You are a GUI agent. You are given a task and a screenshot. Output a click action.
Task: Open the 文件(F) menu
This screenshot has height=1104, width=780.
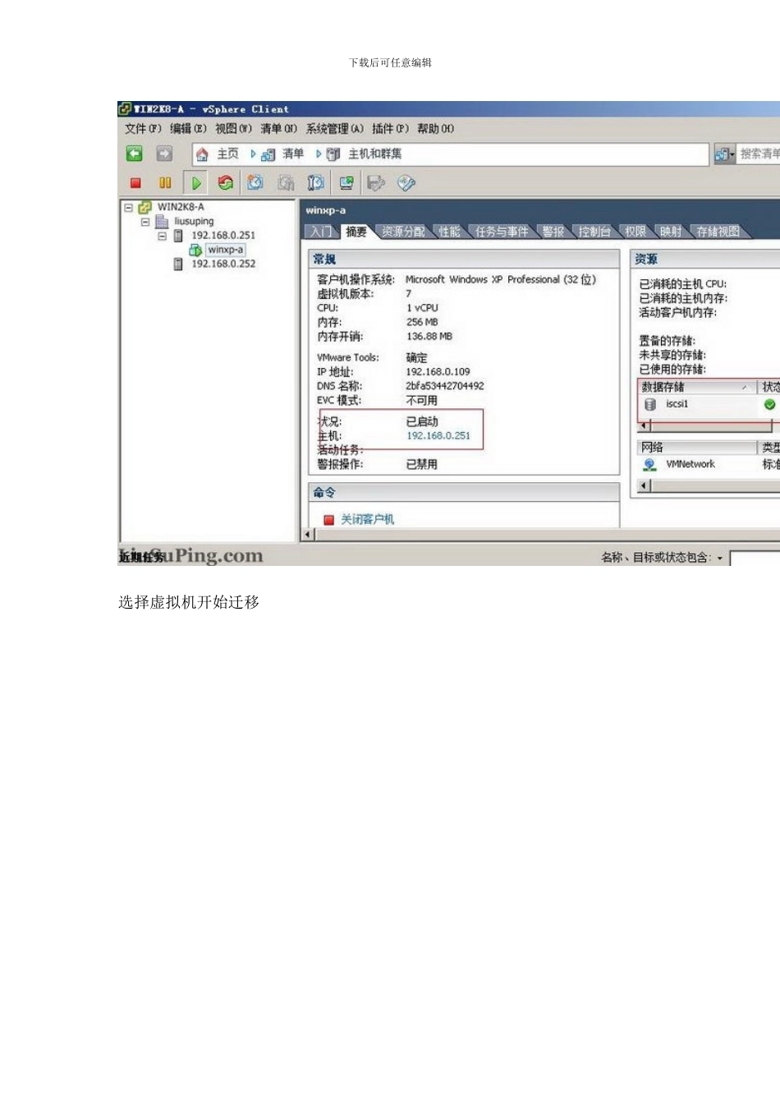[x=143, y=129]
